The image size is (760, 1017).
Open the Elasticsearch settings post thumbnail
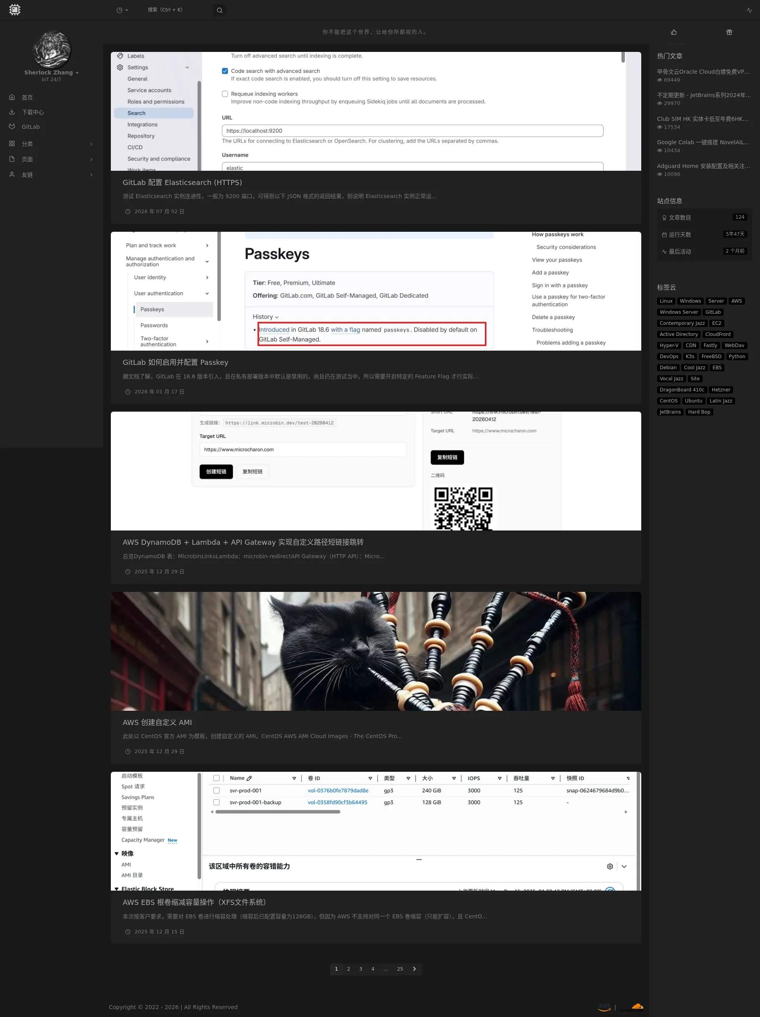pyautogui.click(x=376, y=111)
